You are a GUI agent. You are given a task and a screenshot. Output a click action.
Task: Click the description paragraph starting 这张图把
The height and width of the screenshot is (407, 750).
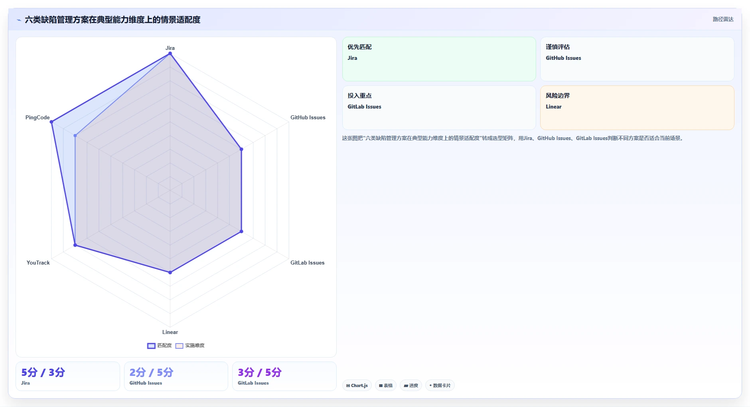click(513, 138)
